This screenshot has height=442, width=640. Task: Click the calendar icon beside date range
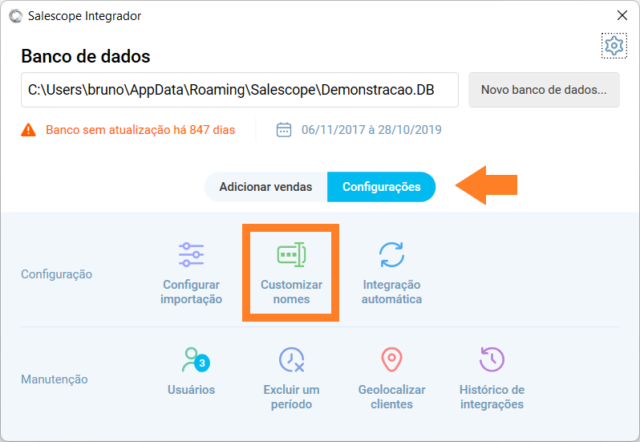[284, 130]
